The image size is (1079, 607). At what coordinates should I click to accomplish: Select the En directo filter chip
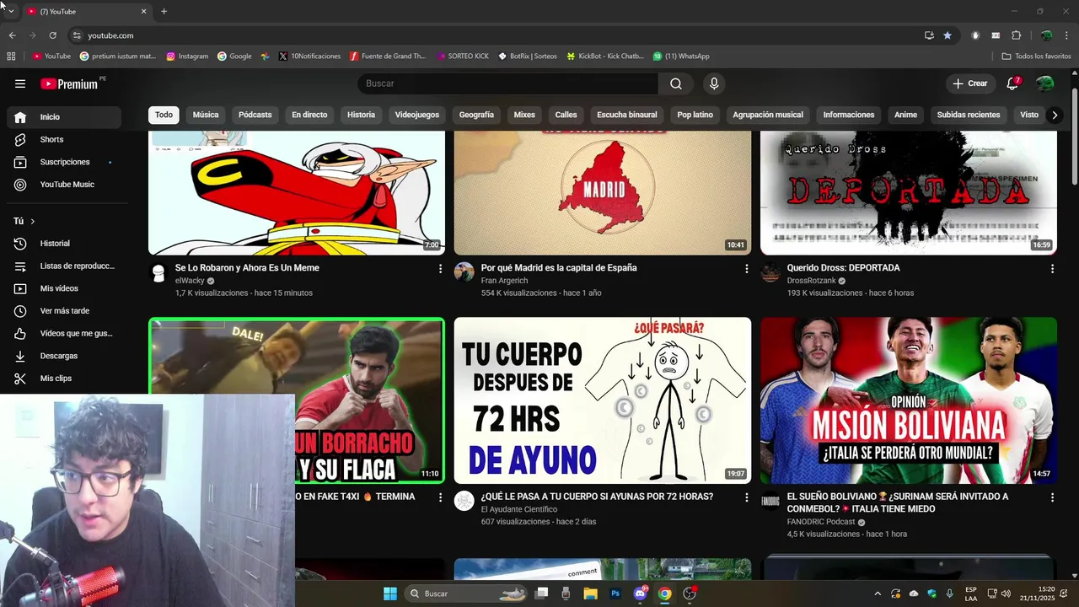309,115
